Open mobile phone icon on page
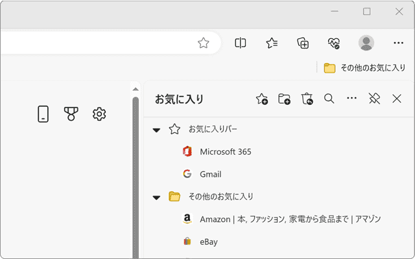Image resolution: width=415 pixels, height=259 pixels. [43, 114]
